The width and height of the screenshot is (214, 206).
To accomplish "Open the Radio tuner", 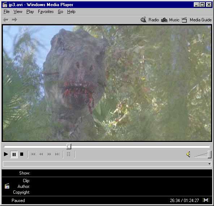I will click(150, 20).
